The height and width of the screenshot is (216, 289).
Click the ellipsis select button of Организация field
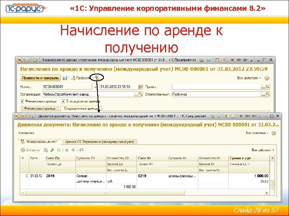click(x=136, y=94)
